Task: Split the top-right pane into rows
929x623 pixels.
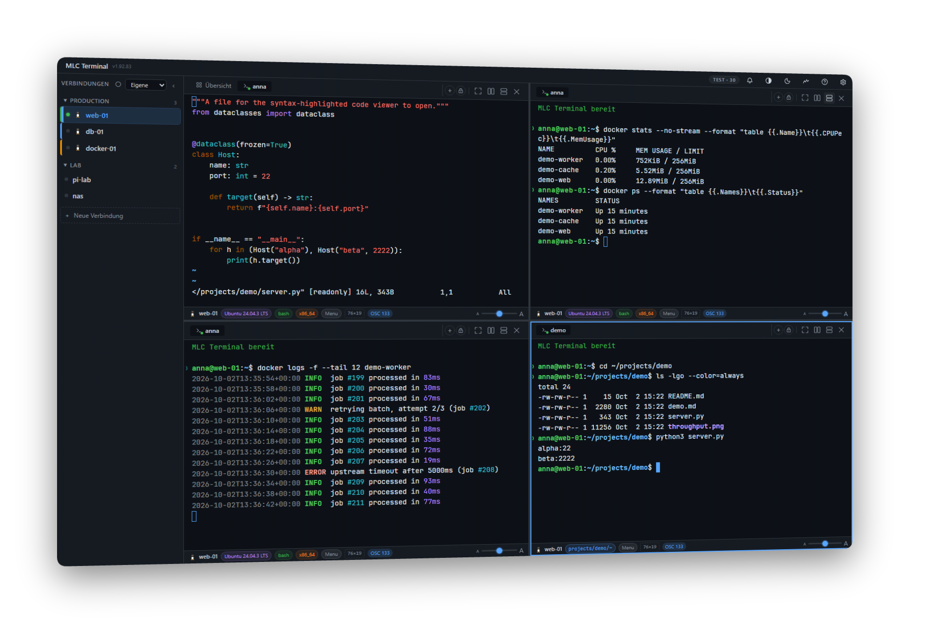Action: point(829,98)
